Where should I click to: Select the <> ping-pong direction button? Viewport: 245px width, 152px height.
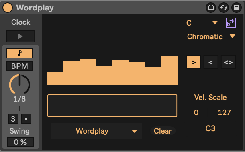coord(228,62)
